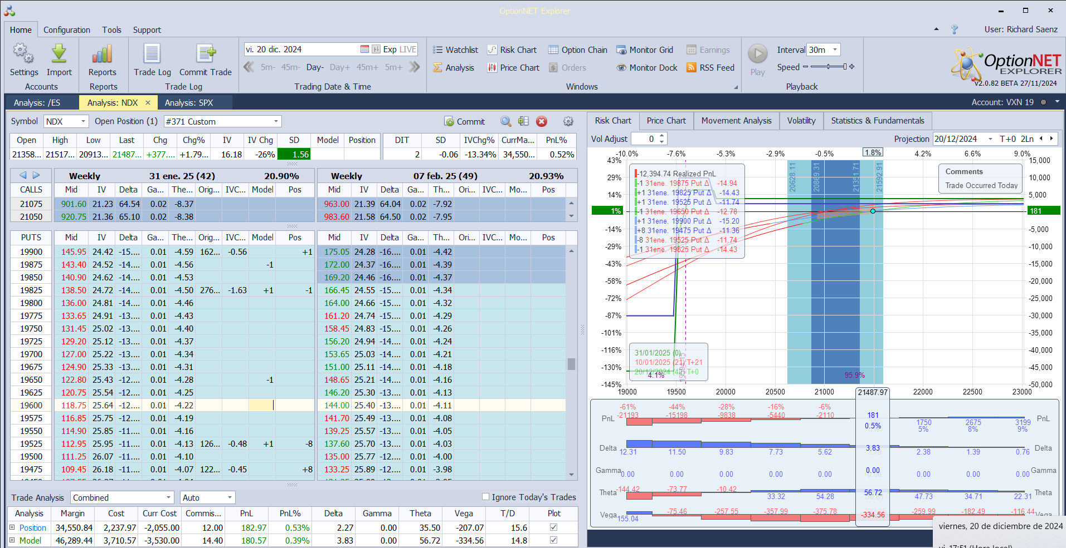
Task: Click the Trade Occurred Today comment
Action: [981, 185]
